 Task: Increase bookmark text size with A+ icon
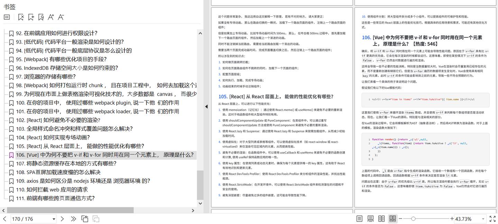click(x=51, y=17)
